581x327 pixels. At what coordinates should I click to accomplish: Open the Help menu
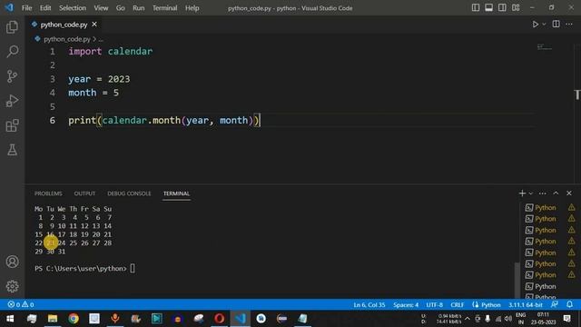(192, 8)
